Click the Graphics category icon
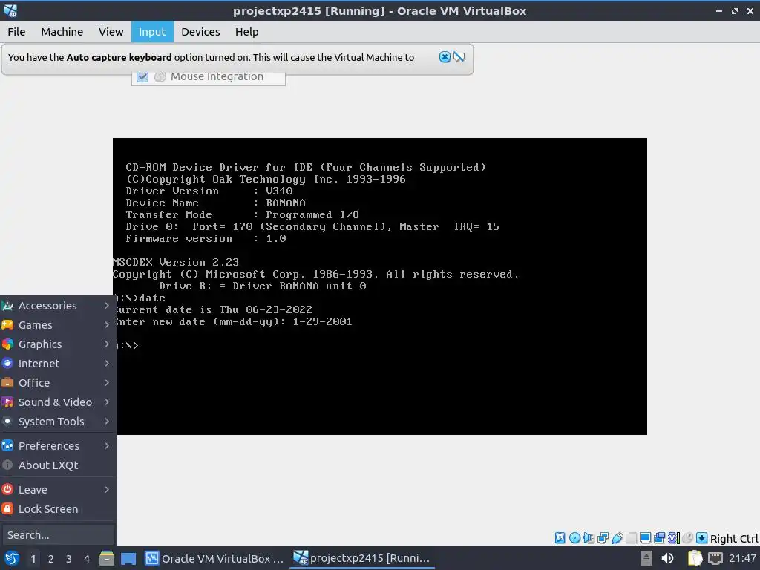 click(7, 344)
